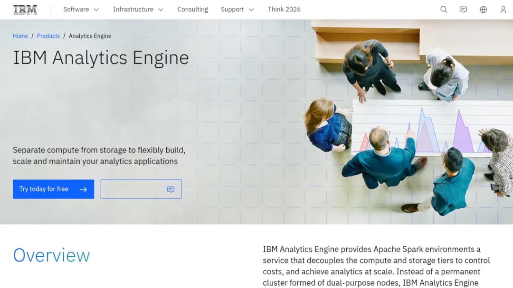513x288 pixels.
Task: Open the Think 2026 menu item
Action: click(284, 9)
